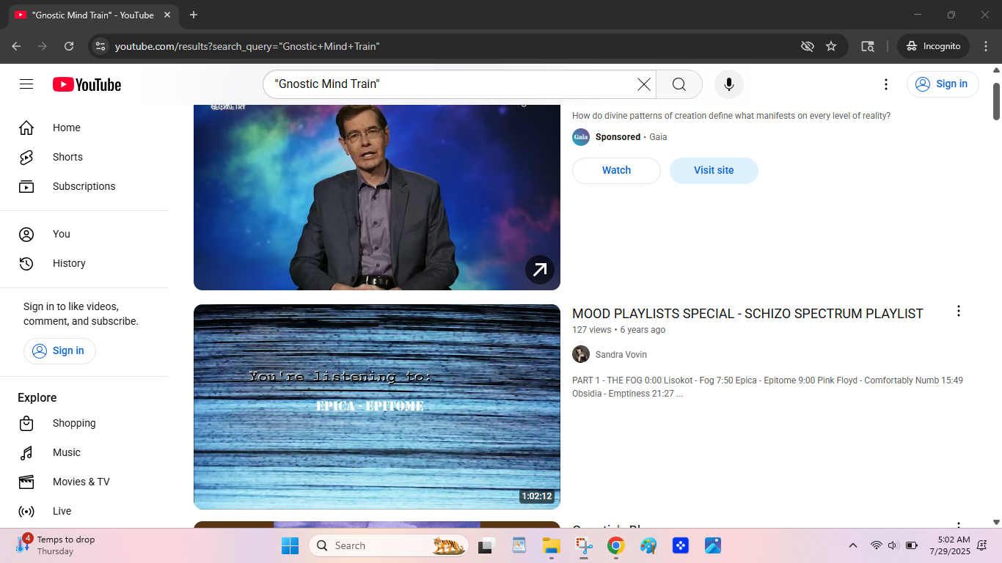Open MOOD PLAYLISTS SPECIAL video title
This screenshot has width=1002, height=563.
coord(747,314)
